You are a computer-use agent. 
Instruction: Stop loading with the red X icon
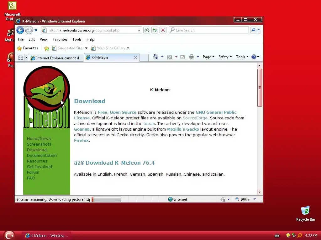pyautogui.click(x=163, y=30)
